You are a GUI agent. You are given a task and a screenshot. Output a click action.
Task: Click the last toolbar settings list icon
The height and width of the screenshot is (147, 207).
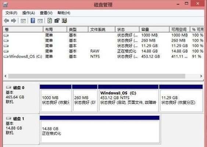point(64,21)
